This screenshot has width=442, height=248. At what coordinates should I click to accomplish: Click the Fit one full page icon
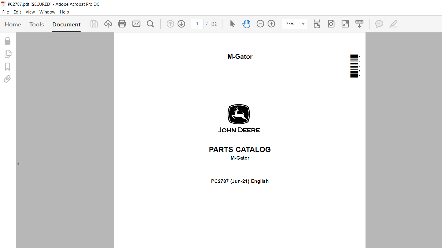coord(331,24)
